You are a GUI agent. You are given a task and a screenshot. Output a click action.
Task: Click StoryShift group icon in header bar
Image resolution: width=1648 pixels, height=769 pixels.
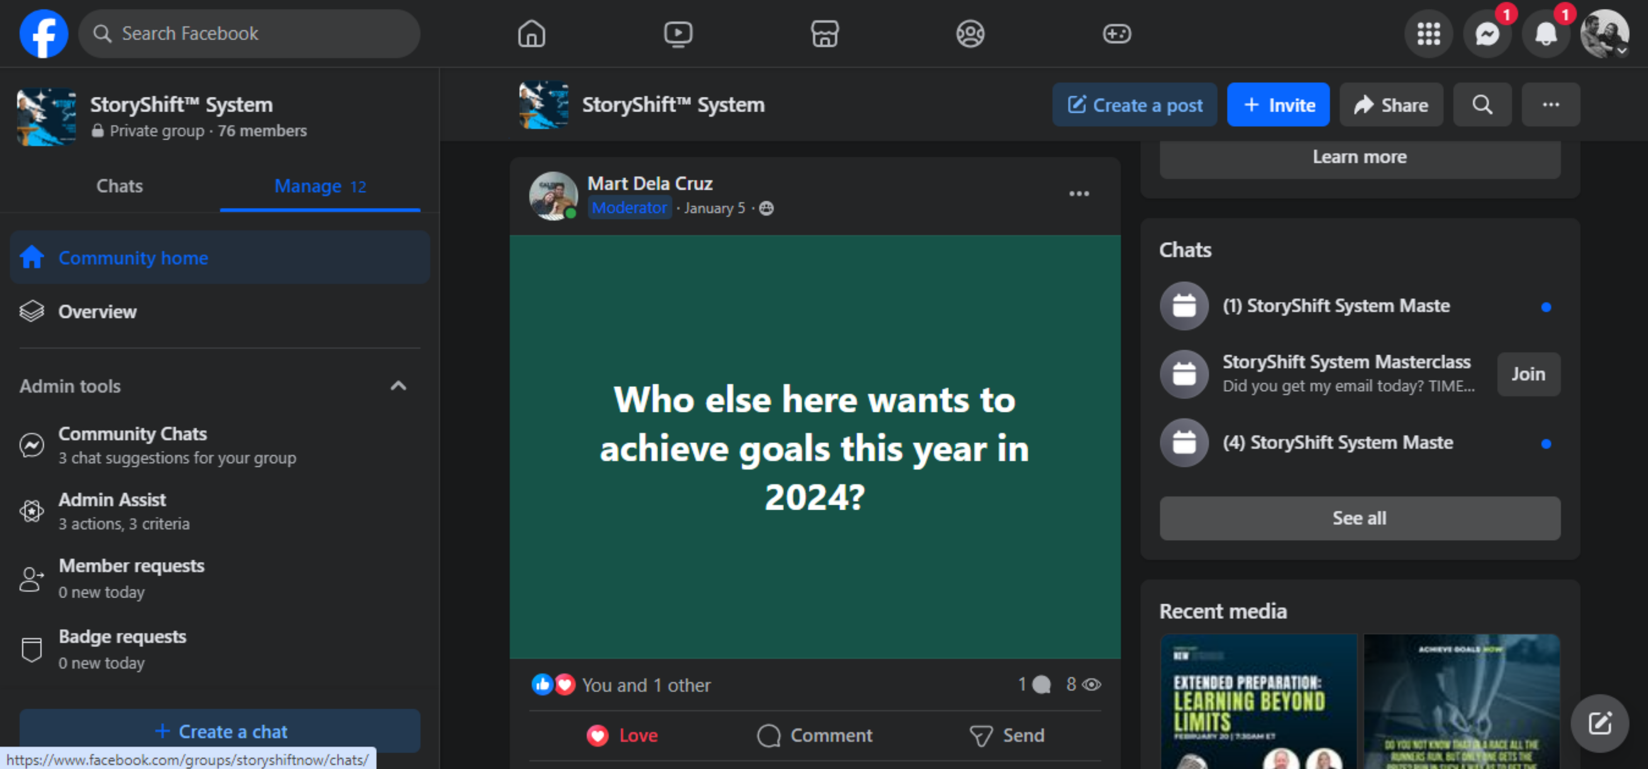pos(543,104)
